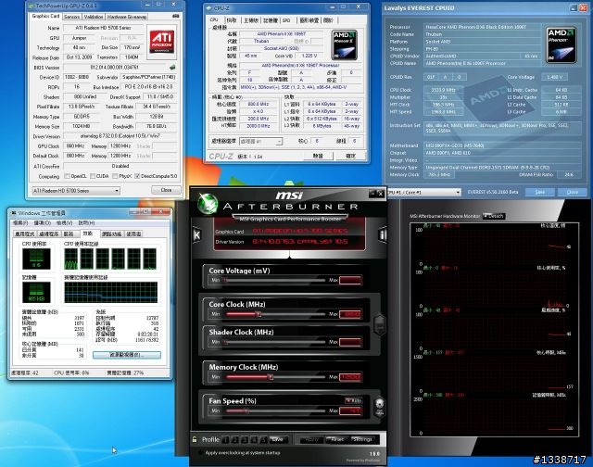
Task: Select Afterburner profile slot 2
Action: (x=235, y=440)
